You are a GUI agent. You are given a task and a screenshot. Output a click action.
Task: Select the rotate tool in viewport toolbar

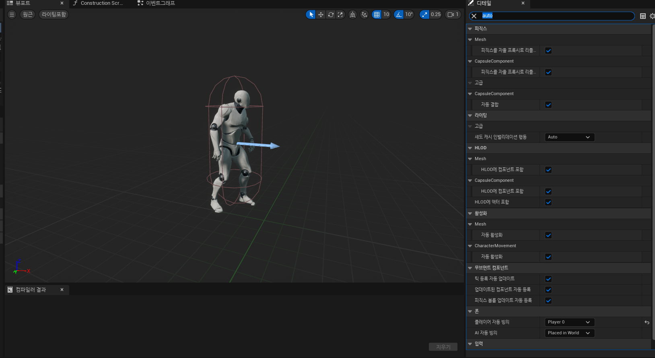(331, 14)
